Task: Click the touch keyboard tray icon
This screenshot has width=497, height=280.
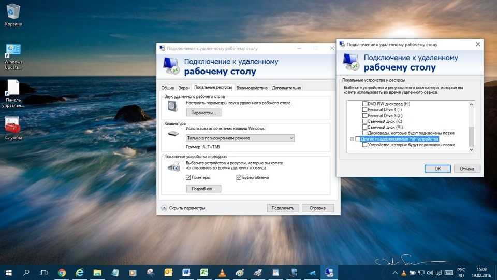Action: click(449, 273)
